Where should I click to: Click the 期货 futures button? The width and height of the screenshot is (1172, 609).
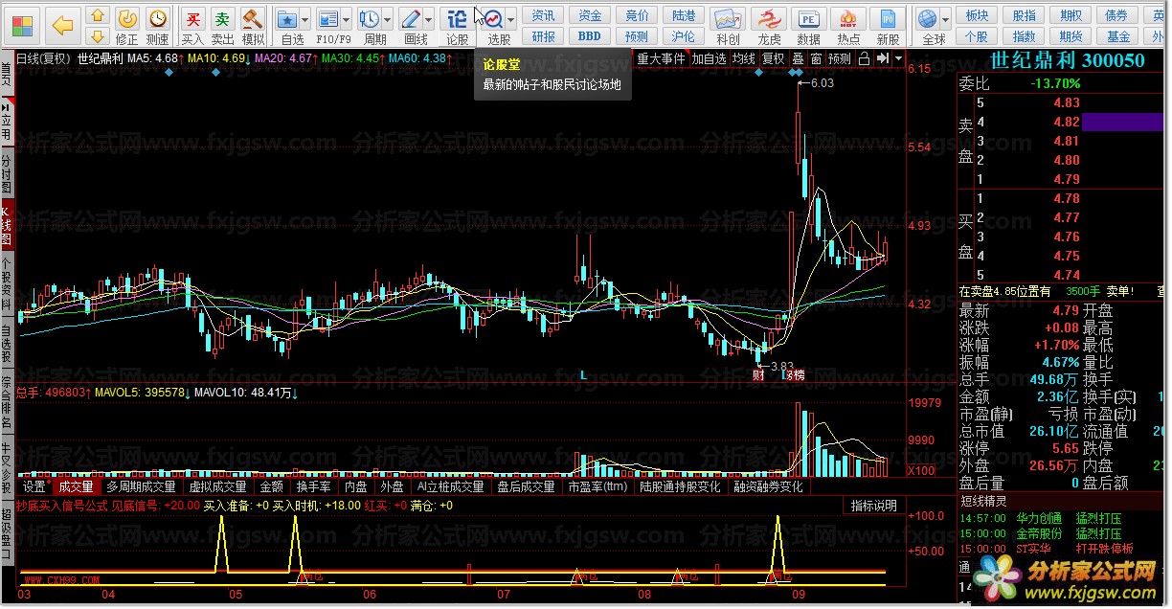(1071, 36)
